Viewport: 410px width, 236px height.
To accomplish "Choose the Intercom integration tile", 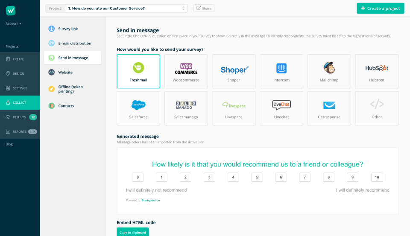I will click(281, 71).
